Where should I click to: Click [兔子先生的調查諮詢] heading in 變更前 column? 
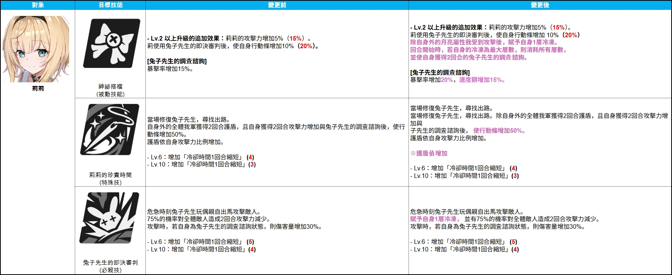pos(177,61)
